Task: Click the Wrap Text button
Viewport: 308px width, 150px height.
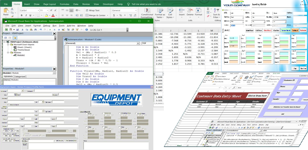Action: [93, 10]
